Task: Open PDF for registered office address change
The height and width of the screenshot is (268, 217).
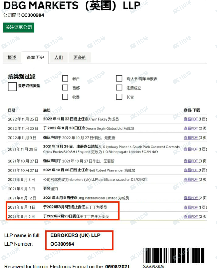Action: (191, 149)
